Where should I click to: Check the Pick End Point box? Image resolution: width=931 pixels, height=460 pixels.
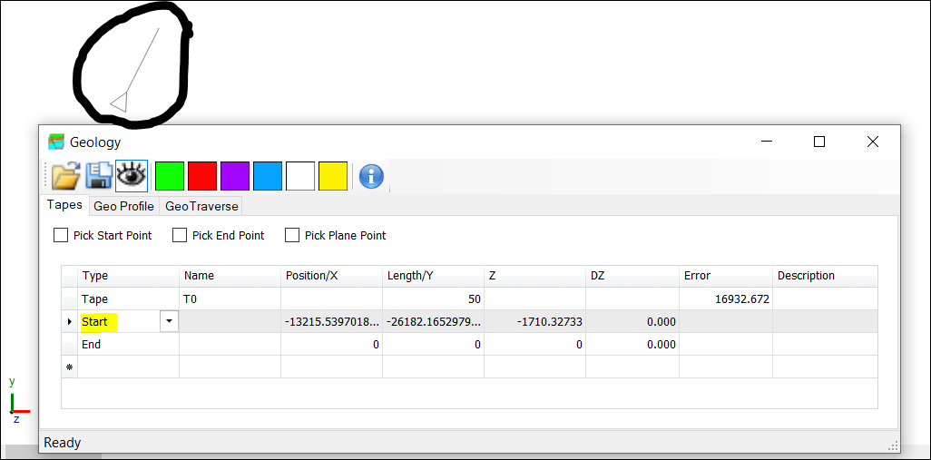[x=180, y=235]
